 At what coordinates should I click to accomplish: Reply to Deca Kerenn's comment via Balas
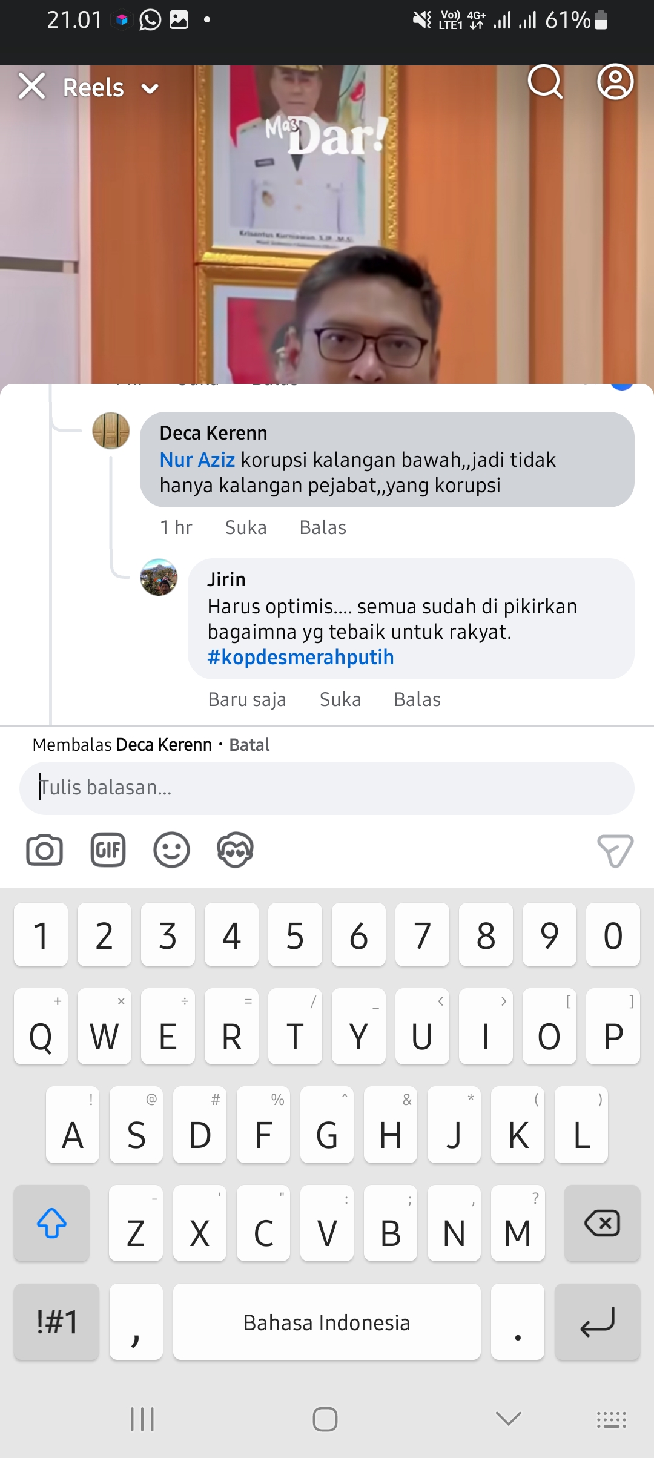point(323,527)
